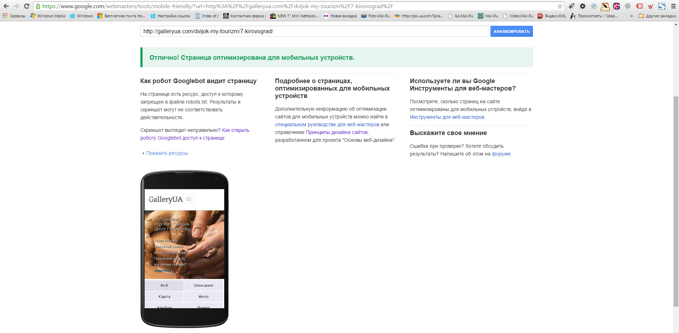Viewport: 679px width, 333px height.
Task: Click the phone preview screenshot image
Action: (x=184, y=249)
